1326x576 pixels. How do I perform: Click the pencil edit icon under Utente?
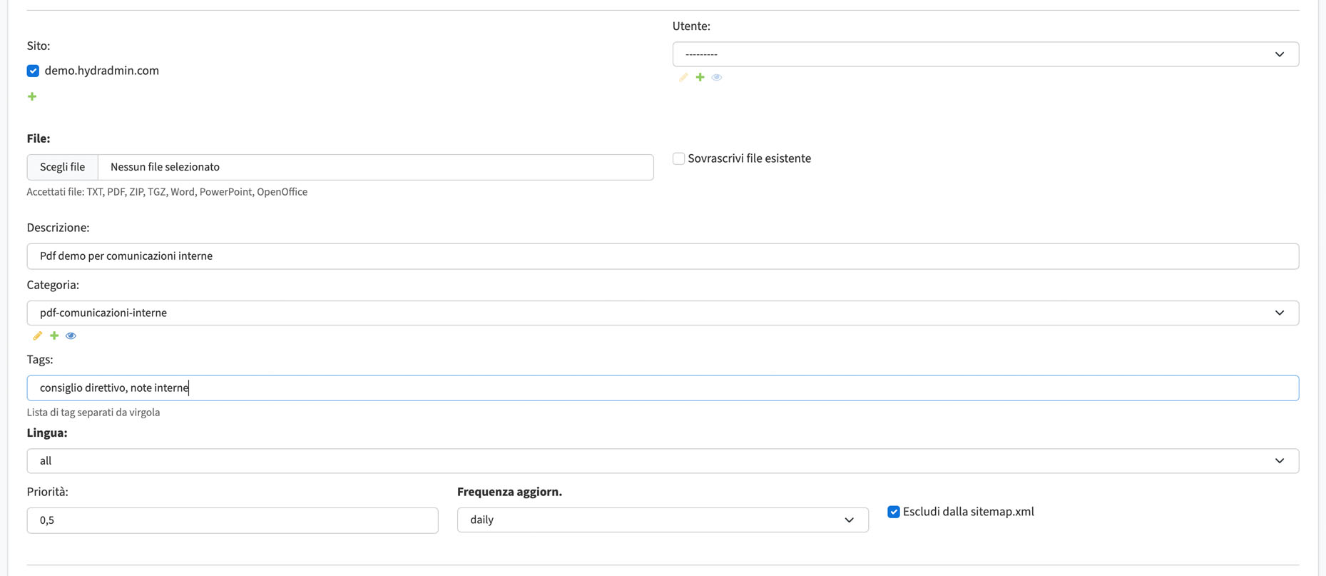point(683,77)
